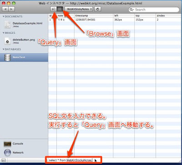Click the red close window button
The image size is (182, 165).
click(4, 3)
